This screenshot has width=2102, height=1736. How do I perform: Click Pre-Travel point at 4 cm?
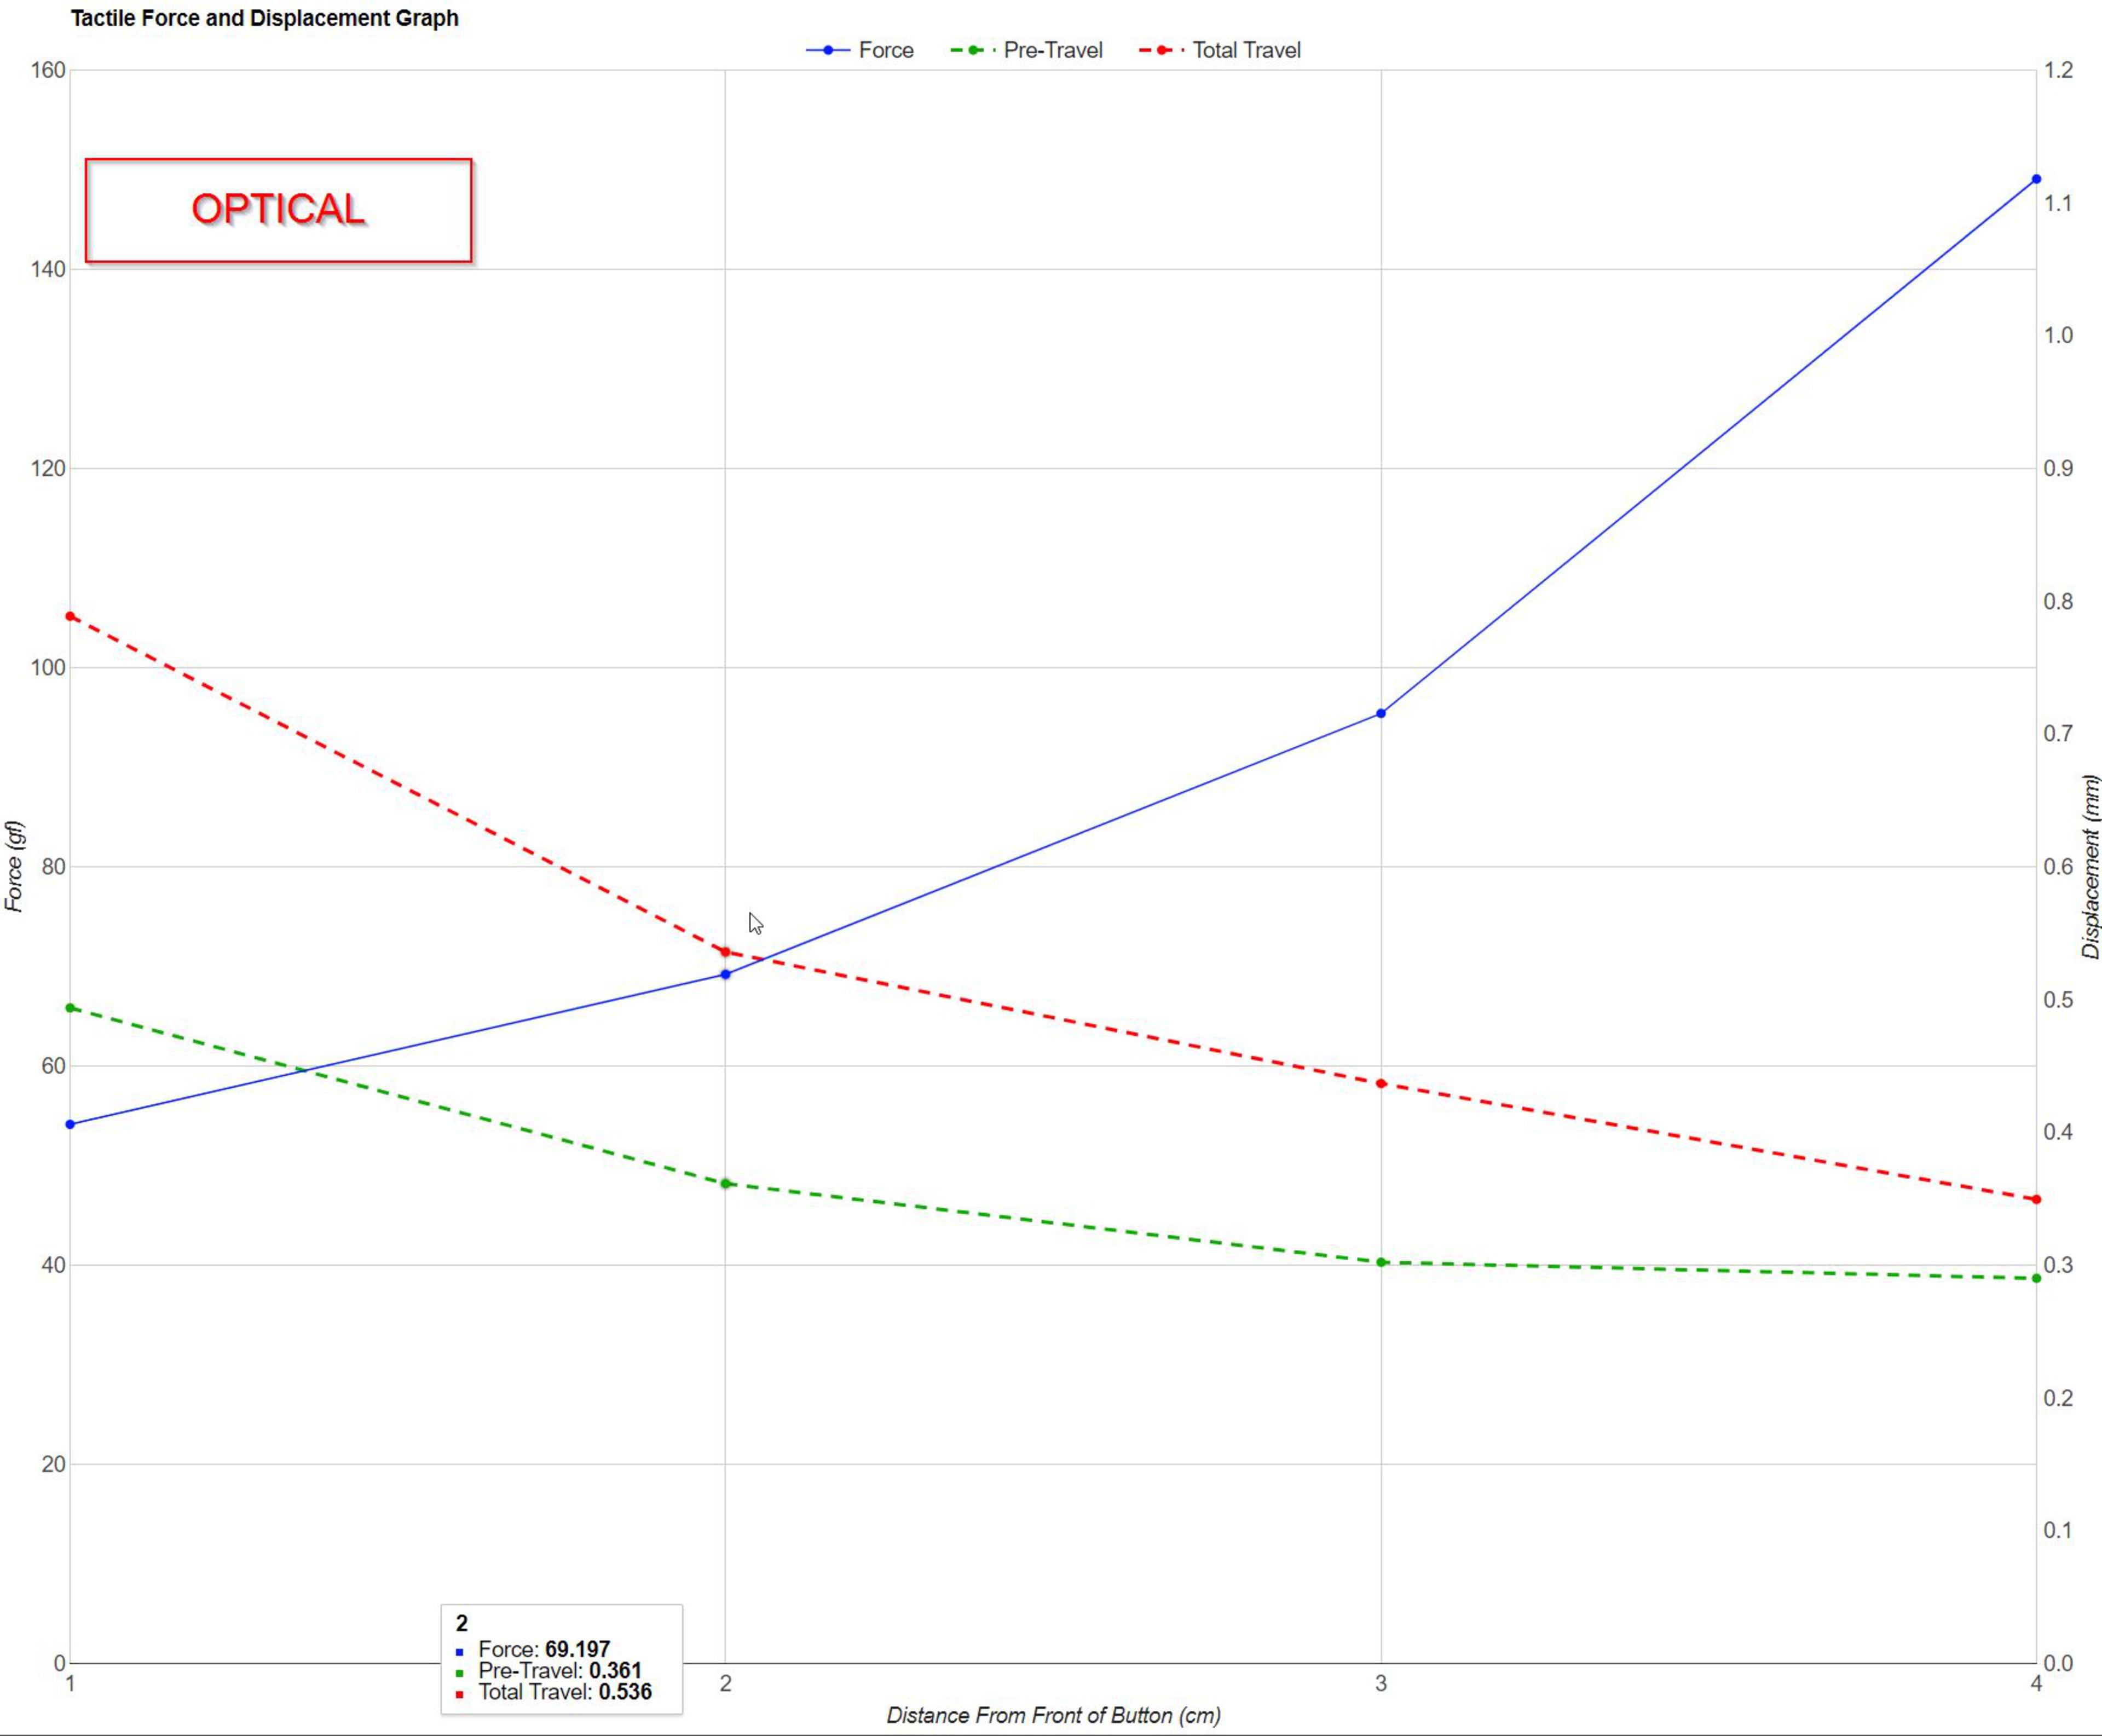click(x=2036, y=1278)
